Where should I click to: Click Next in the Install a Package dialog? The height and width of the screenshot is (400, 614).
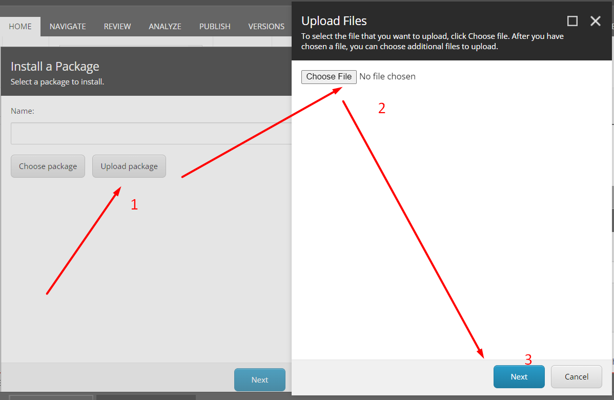tap(260, 380)
